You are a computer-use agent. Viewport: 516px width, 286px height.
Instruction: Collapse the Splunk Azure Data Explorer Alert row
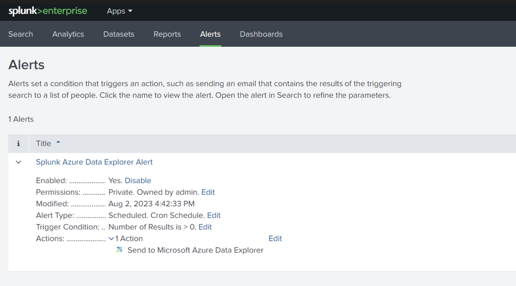18,162
